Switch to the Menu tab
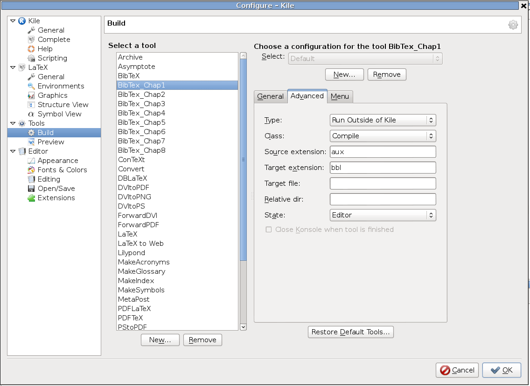The width and height of the screenshot is (530, 386). 340,96
